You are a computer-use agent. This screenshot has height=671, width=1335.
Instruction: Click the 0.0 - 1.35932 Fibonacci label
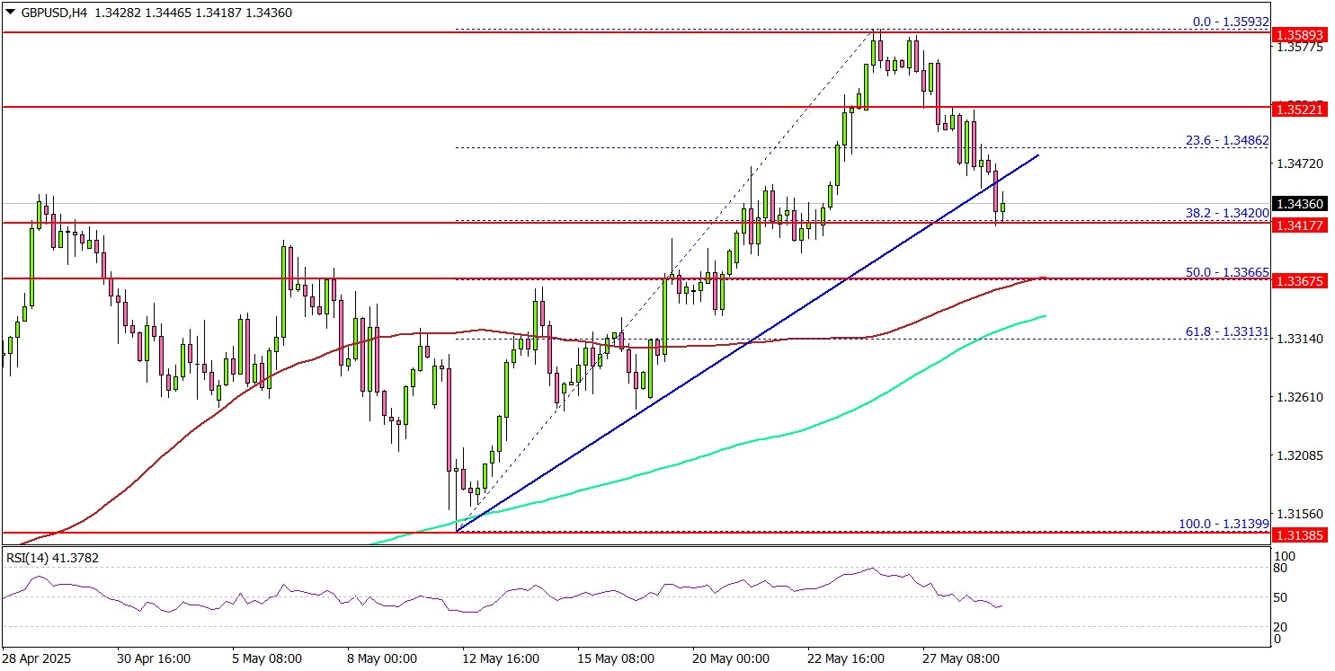coord(1230,21)
